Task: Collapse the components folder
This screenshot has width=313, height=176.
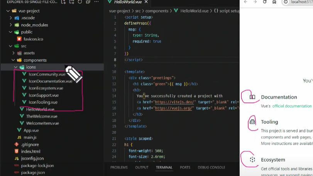Action: [13, 60]
